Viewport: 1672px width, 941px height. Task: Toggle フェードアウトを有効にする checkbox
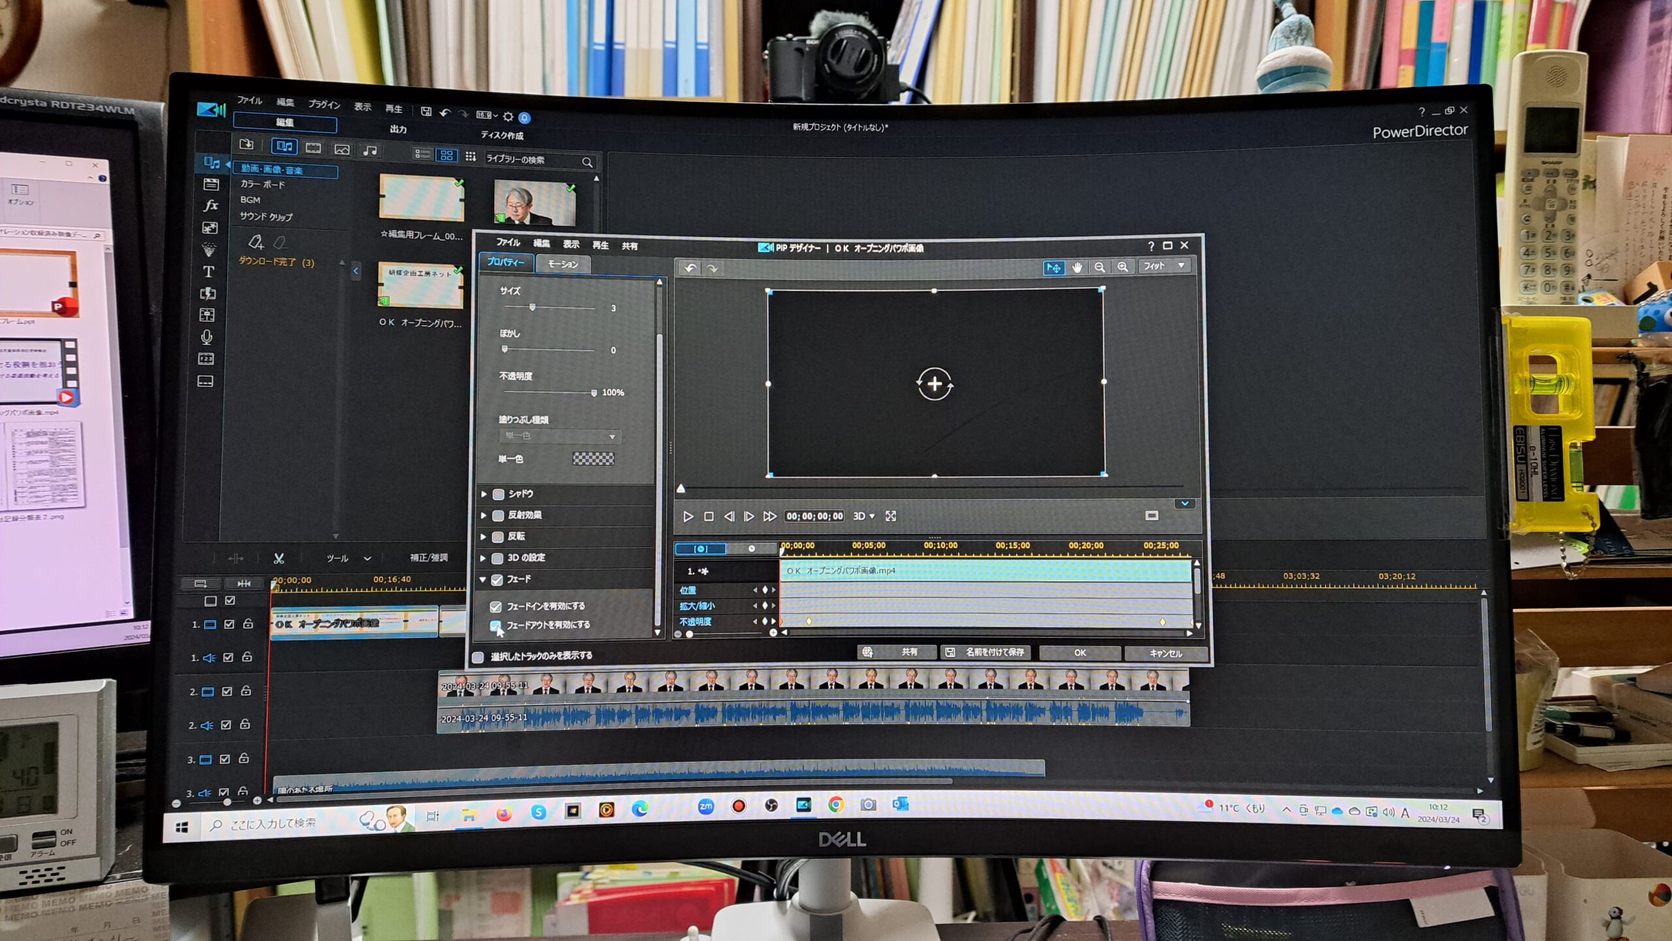[x=495, y=625]
